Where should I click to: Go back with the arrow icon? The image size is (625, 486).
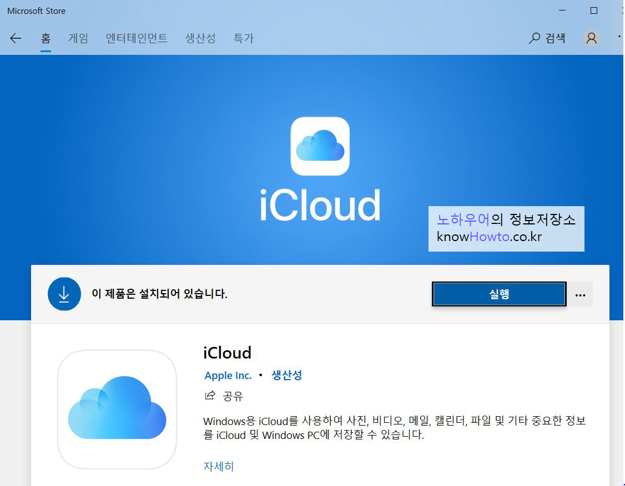[x=16, y=38]
